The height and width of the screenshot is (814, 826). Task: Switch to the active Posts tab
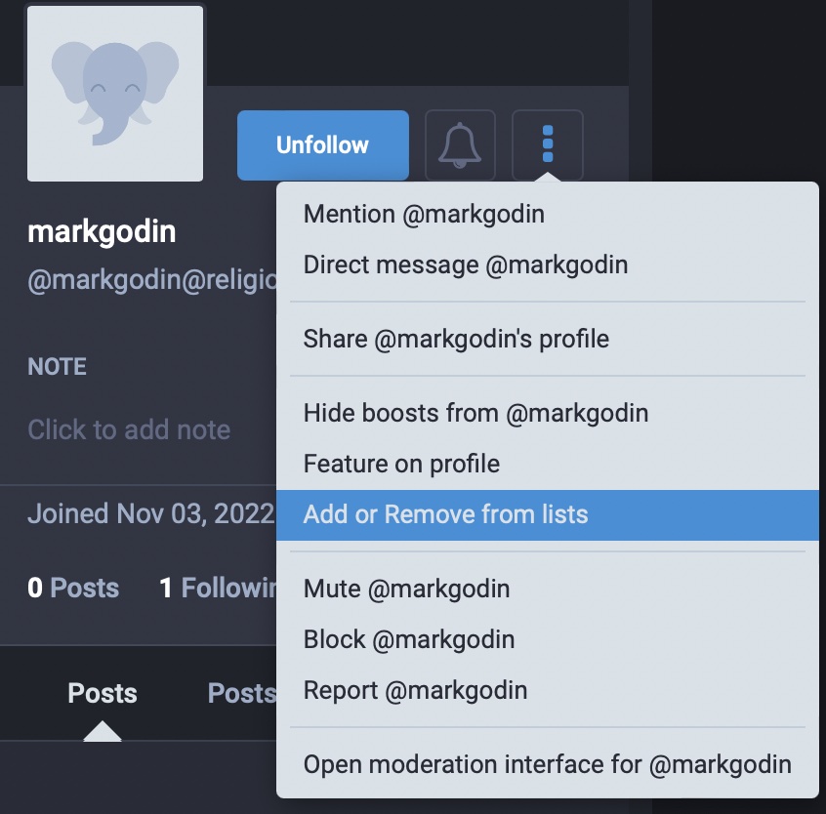click(x=103, y=693)
